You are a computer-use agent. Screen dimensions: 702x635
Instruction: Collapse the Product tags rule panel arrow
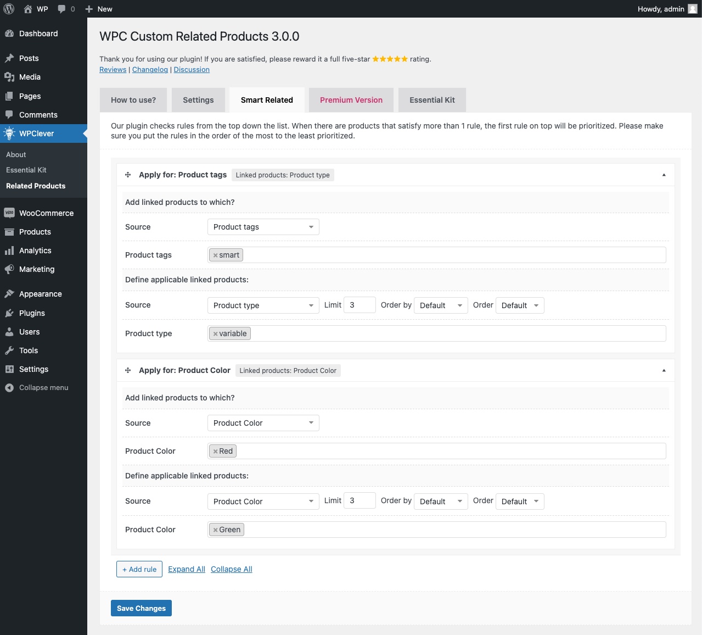click(664, 175)
